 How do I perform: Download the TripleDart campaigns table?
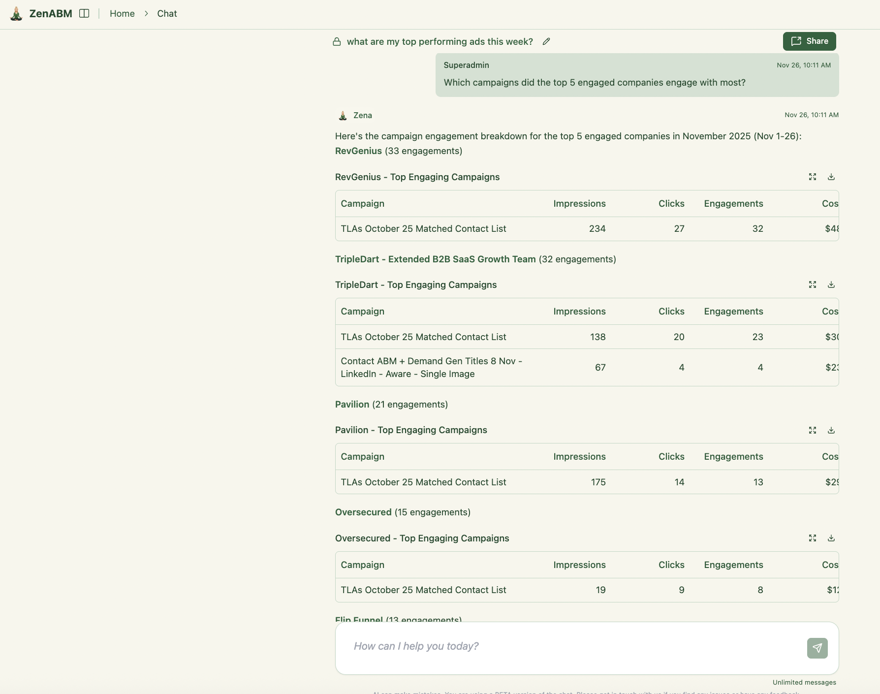point(832,284)
